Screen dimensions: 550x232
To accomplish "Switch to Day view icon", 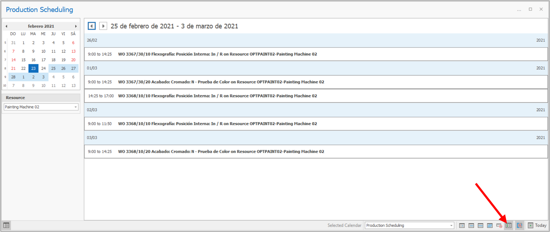I will pyautogui.click(x=462, y=225).
